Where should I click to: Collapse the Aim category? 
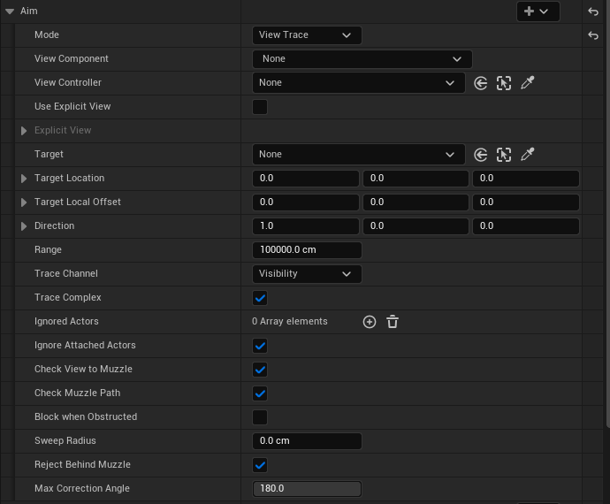10,11
